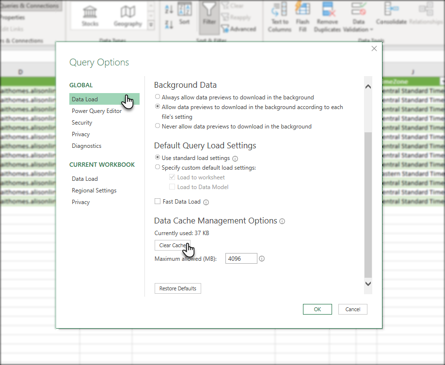
Task: Click info icon beside standard load settings
Action: pyautogui.click(x=235, y=159)
